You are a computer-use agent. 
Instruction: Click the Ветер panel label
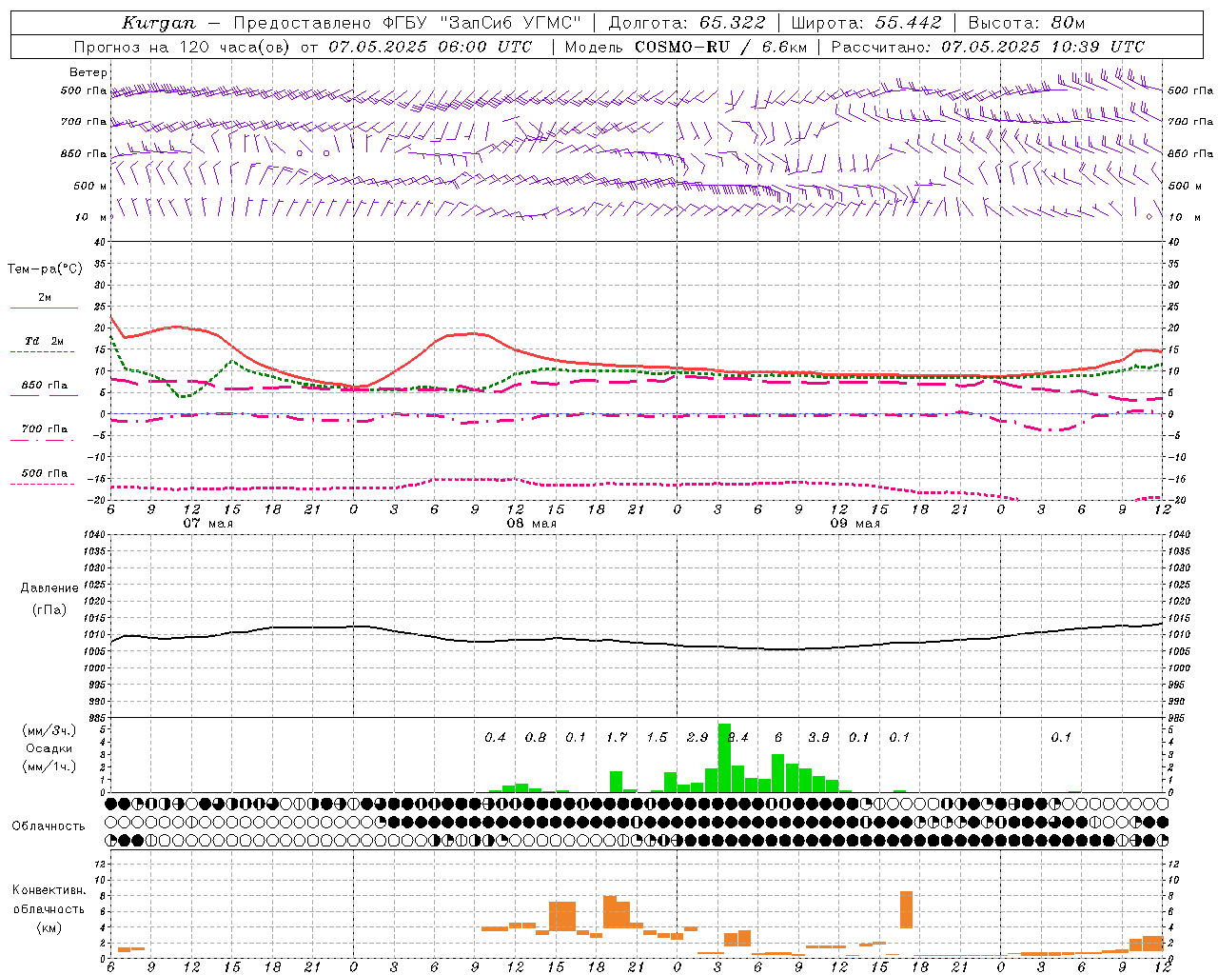click(x=88, y=72)
